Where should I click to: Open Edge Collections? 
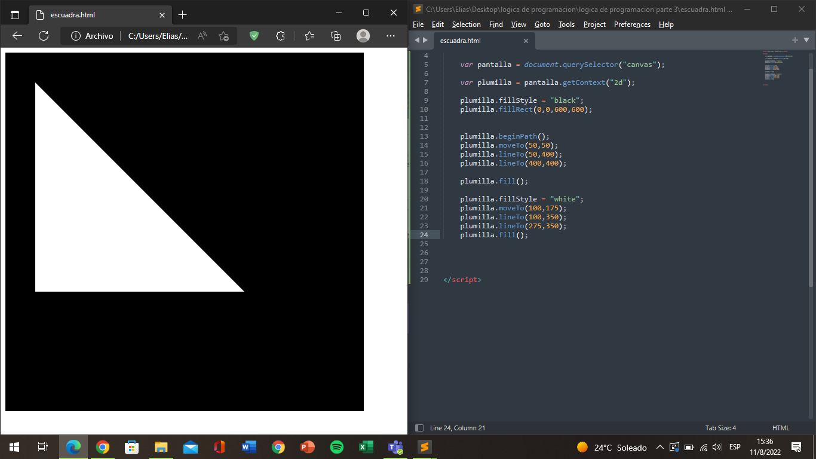pyautogui.click(x=336, y=36)
